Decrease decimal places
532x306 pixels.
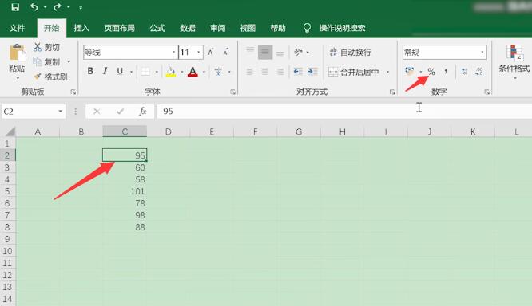click(x=479, y=72)
